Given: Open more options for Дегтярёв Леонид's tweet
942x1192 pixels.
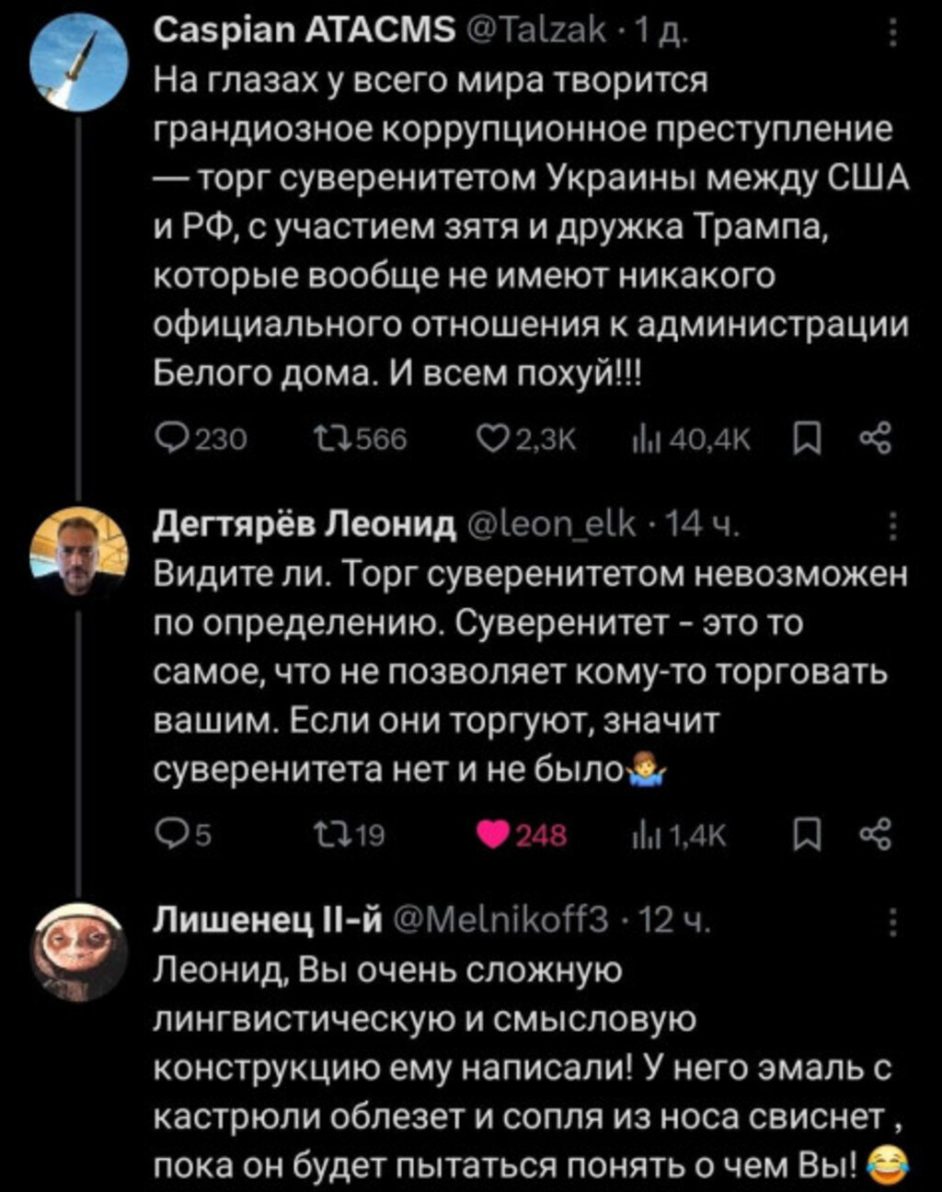Looking at the screenshot, I should (891, 526).
